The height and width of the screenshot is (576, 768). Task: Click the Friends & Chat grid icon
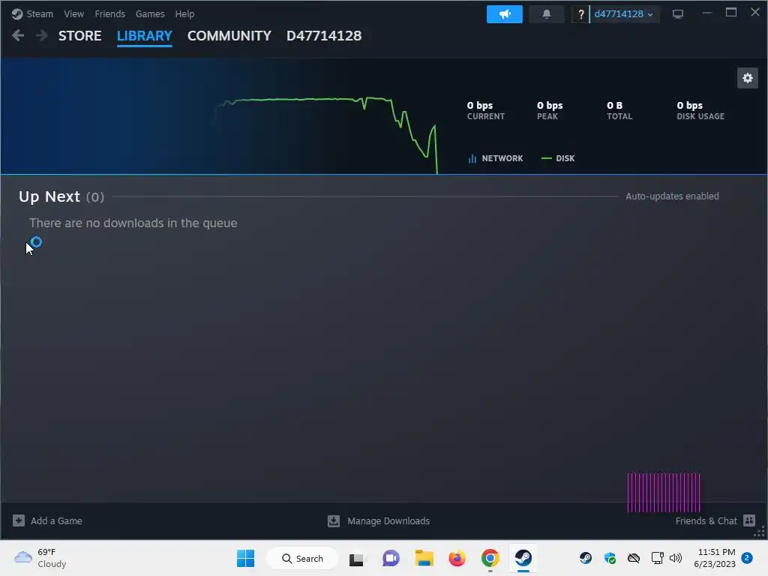tap(749, 520)
